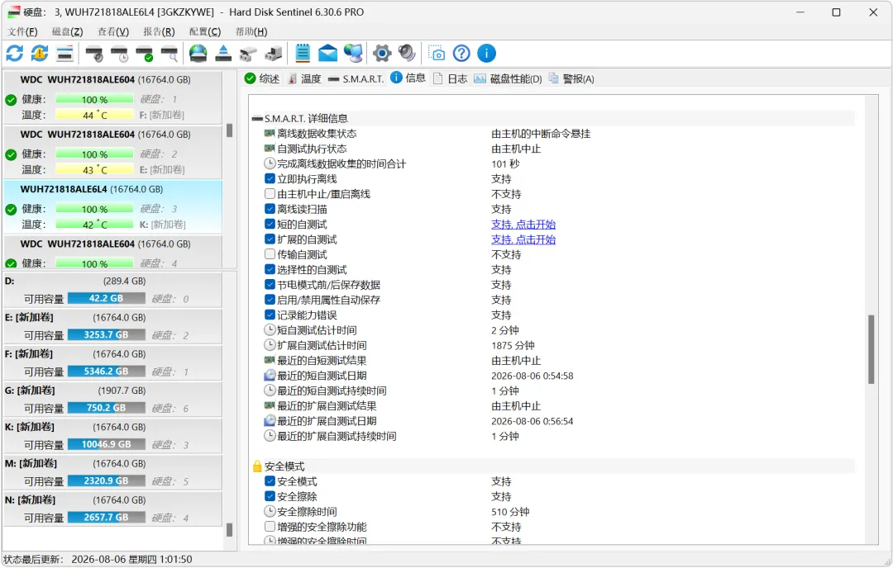Switch to the 警报(A) tab
893x568 pixels.
click(572, 78)
